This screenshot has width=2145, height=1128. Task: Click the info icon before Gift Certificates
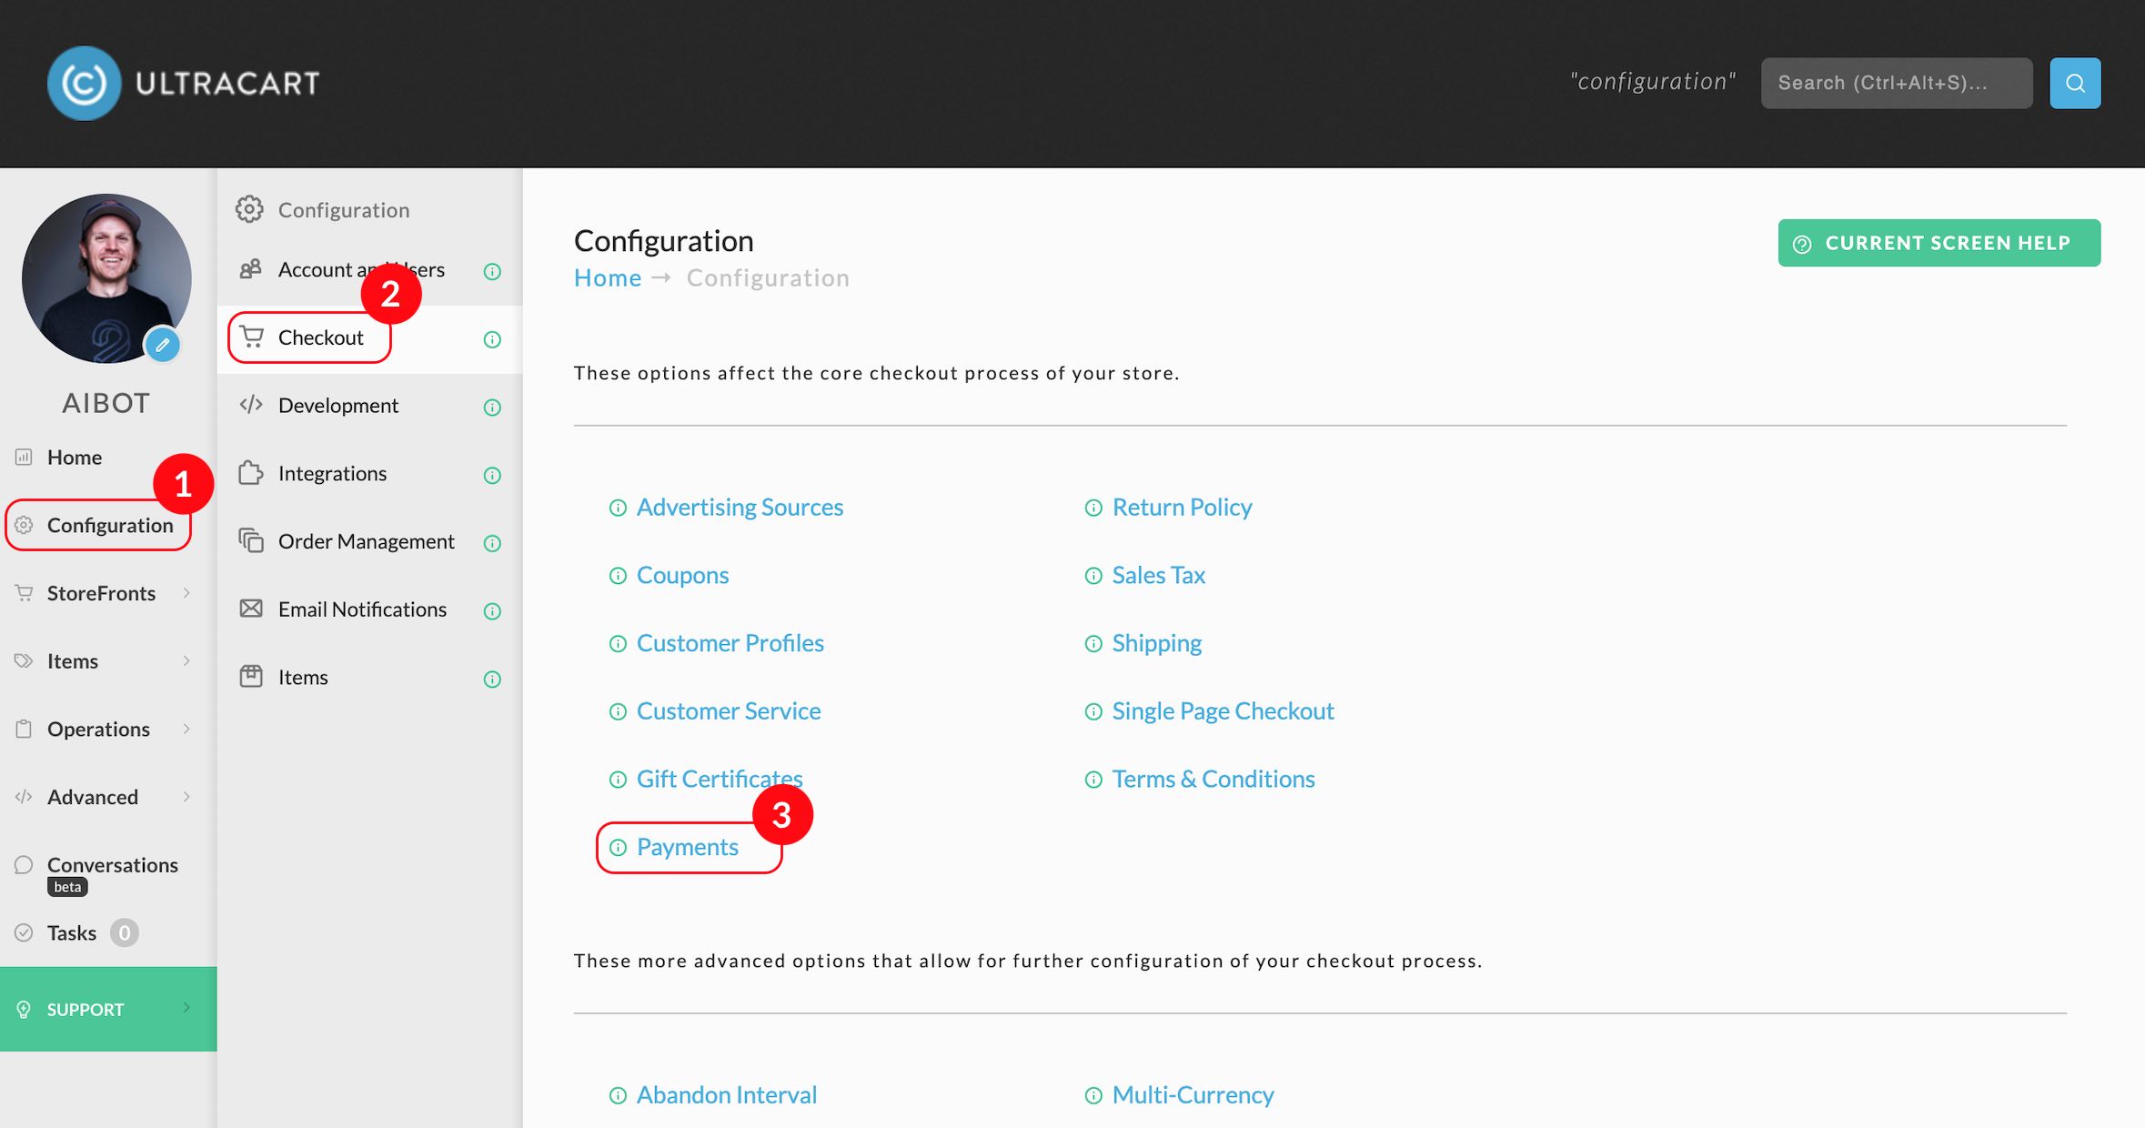point(618,780)
